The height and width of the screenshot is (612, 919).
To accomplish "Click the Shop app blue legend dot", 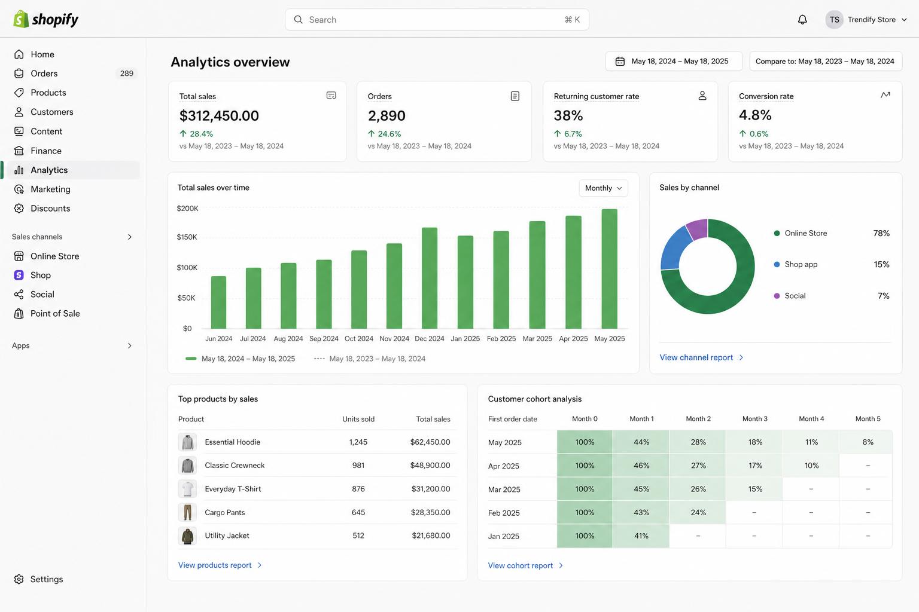I will (x=777, y=264).
